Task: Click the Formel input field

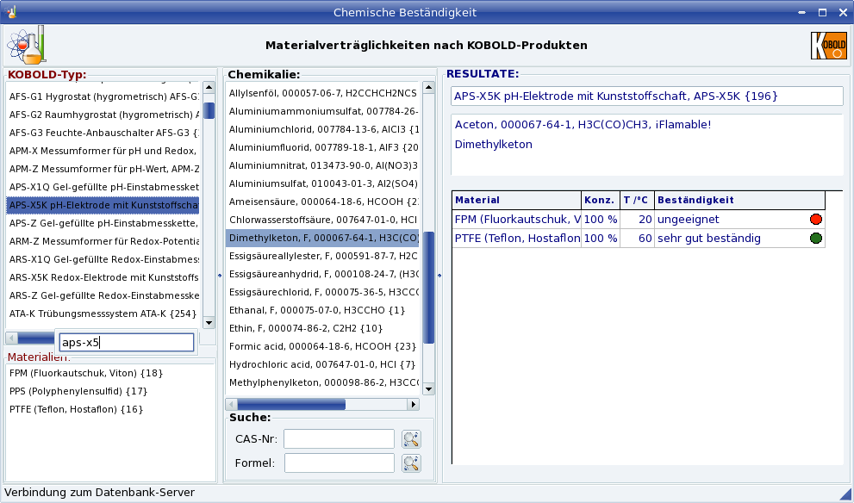Action: tap(339, 463)
